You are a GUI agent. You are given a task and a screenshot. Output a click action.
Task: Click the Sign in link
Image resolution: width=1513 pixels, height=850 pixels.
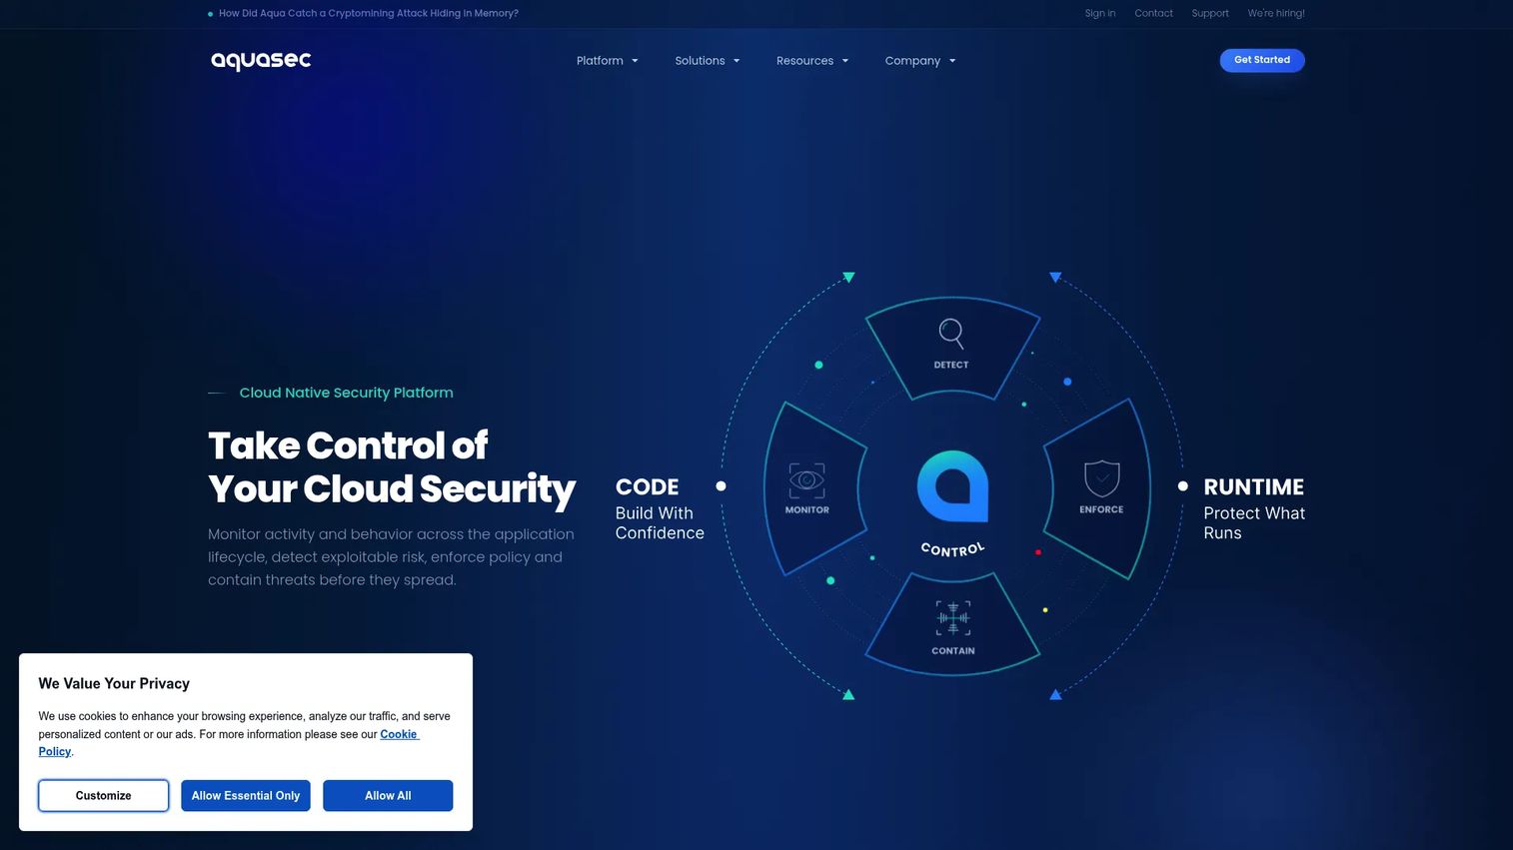tap(1100, 13)
